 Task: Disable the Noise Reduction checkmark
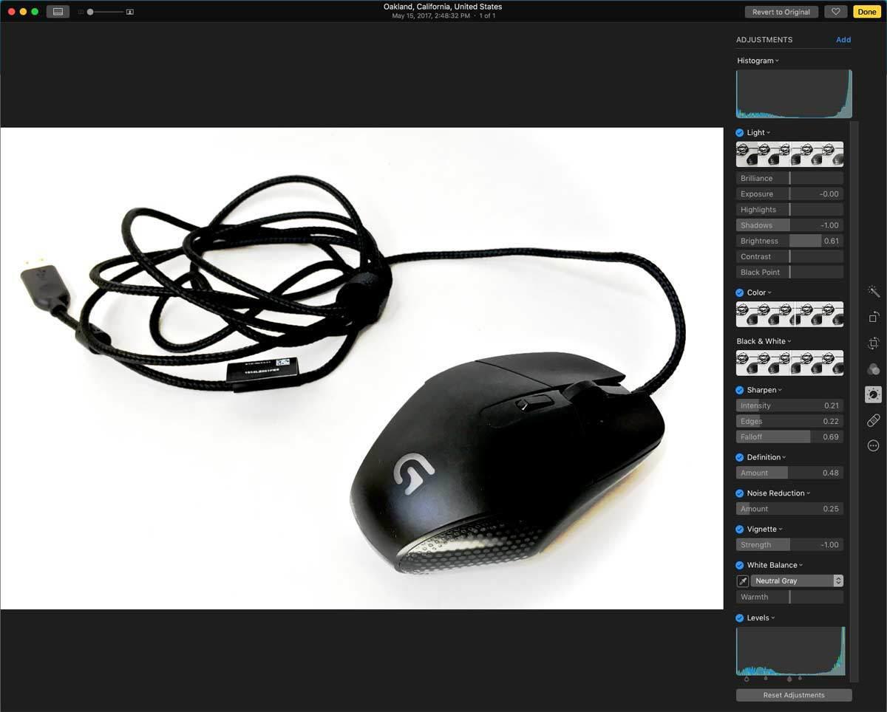[x=740, y=493]
